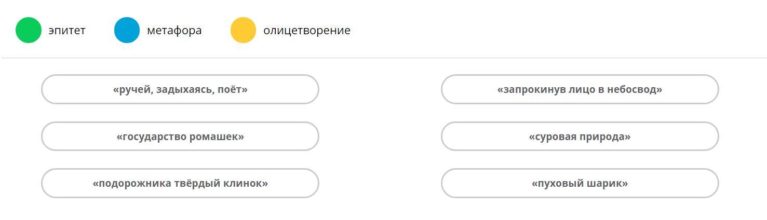
Task: Activate the blue marker for metaphors
Action: click(127, 30)
